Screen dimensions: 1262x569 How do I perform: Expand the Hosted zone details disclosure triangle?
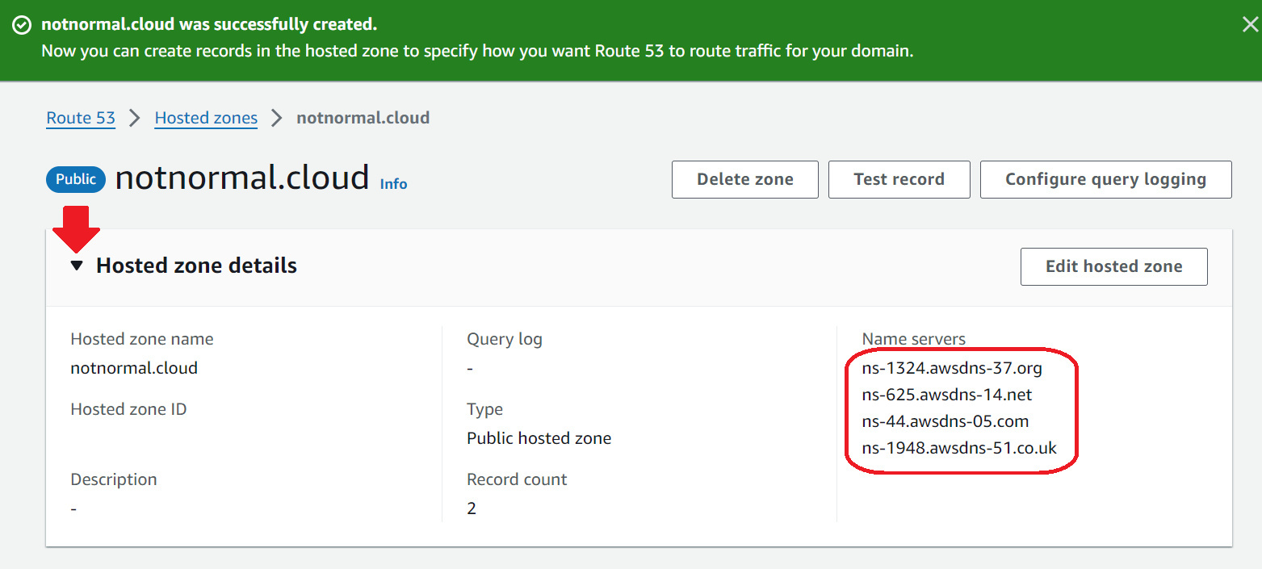click(77, 265)
